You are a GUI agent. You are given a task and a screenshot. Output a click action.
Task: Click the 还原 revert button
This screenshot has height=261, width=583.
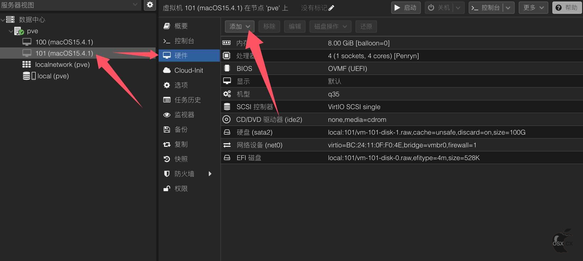pyautogui.click(x=366, y=27)
